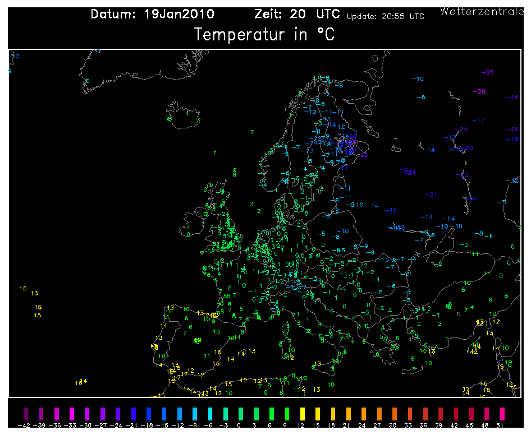The height and width of the screenshot is (435, 531).
Task: Click the 'Temperatur in °C' map title
Action: point(264,35)
